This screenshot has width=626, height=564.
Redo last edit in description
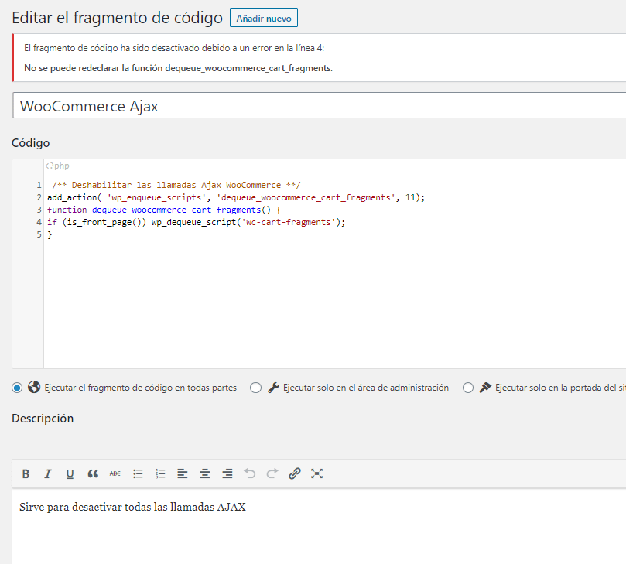[x=272, y=473]
